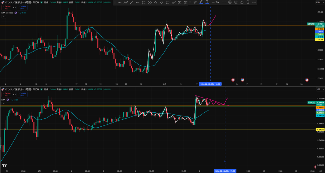Open drawing settings hexagon gear icon
The height and width of the screenshot is (173, 325).
[230, 2]
